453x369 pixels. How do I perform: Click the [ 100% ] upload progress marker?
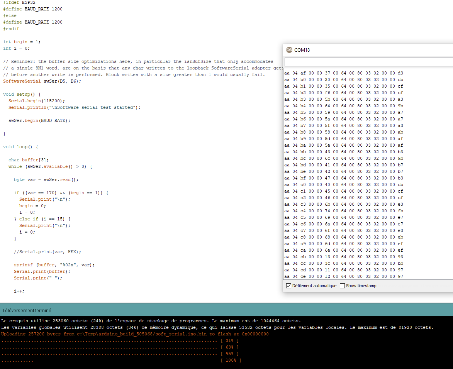(x=231, y=361)
